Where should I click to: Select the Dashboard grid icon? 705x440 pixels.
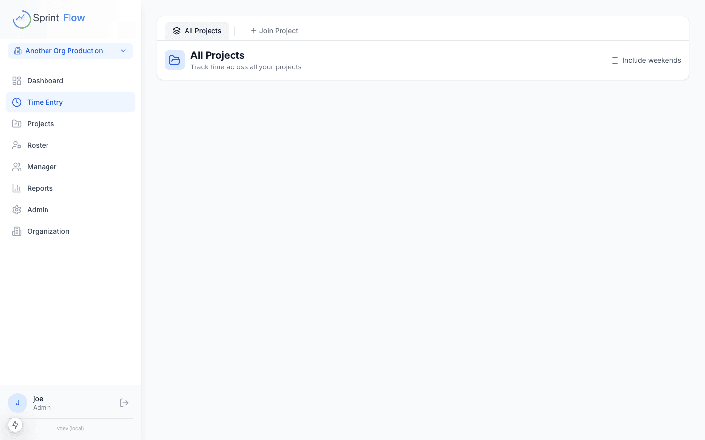[16, 80]
